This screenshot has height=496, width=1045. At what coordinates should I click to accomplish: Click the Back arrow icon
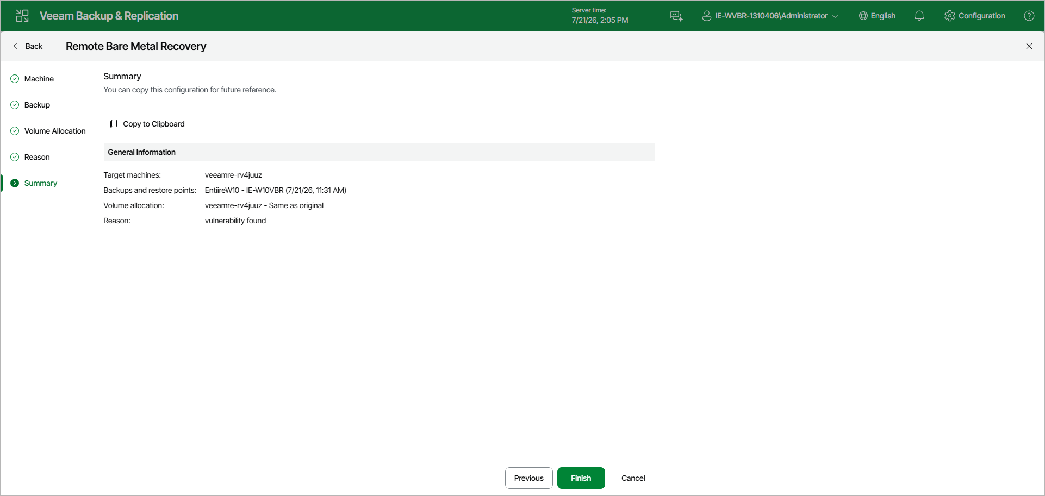tap(15, 46)
